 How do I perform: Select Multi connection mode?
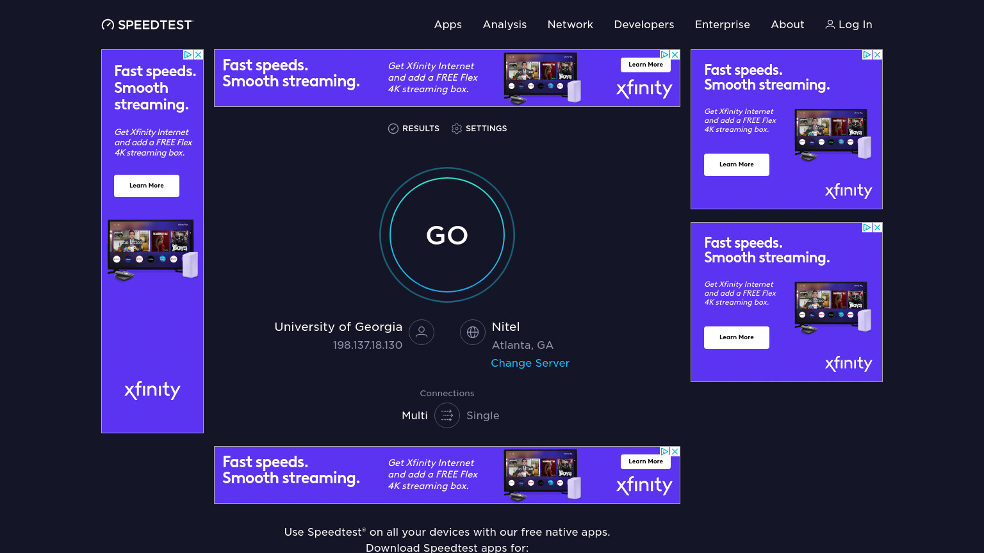[414, 415]
